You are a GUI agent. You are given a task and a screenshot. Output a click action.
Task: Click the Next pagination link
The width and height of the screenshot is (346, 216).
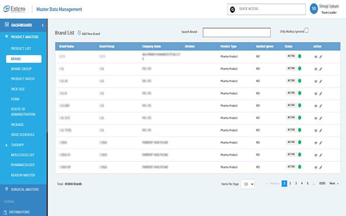click(x=334, y=183)
